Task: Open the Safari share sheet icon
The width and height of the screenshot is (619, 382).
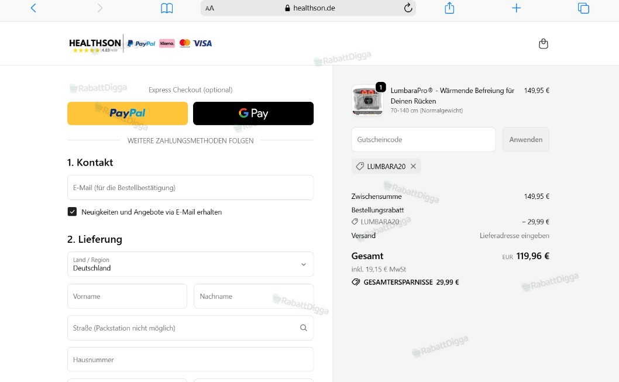Action: coord(449,8)
